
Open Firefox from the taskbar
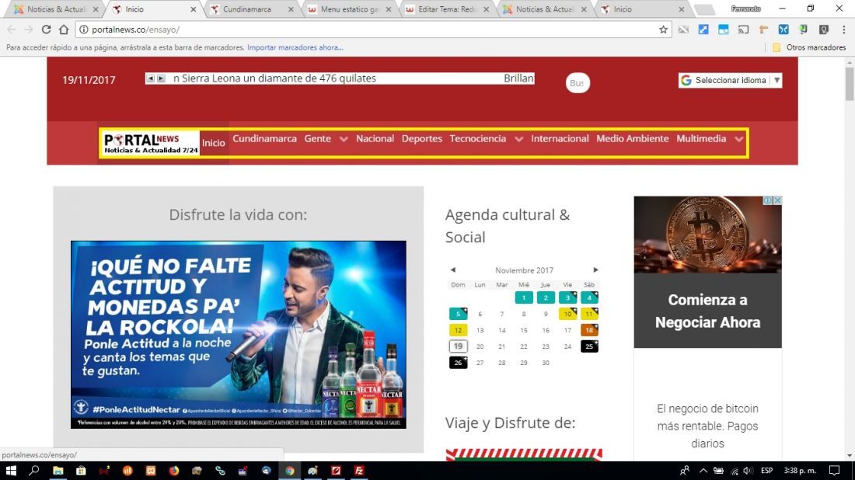(174, 471)
